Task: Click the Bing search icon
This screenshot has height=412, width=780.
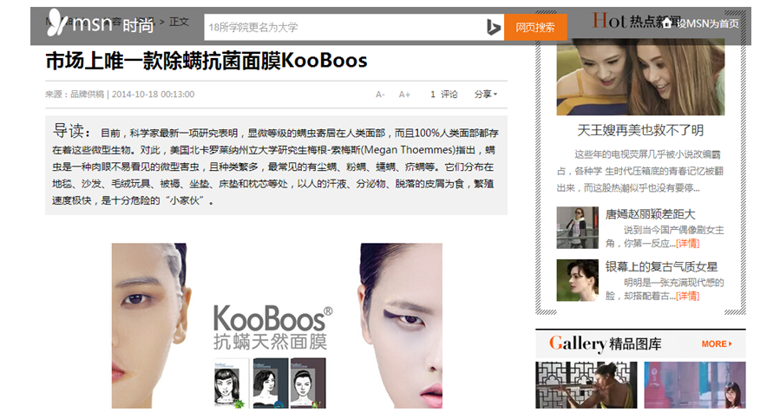Action: 493,27
